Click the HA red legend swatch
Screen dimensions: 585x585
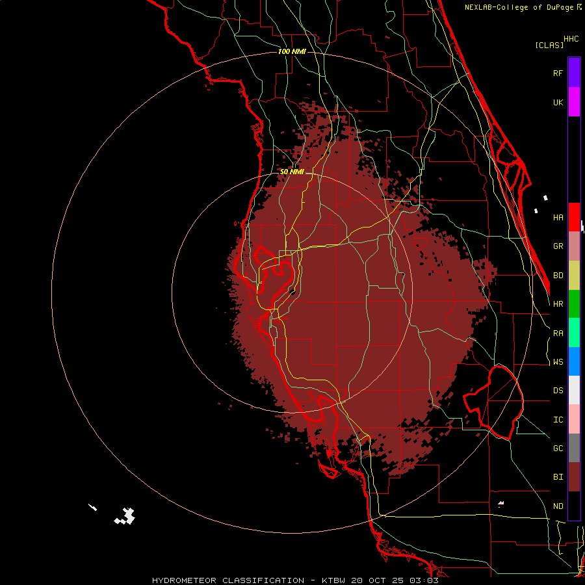coord(574,217)
